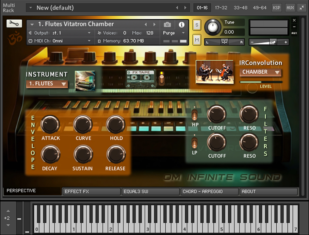Open the Output st. 1 dropdown

point(61,33)
